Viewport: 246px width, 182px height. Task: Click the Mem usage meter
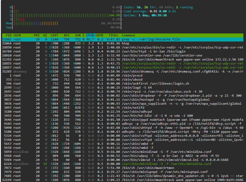(x=64, y=23)
